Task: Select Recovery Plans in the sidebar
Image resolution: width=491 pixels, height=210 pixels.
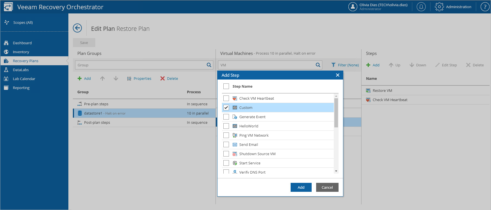Action: tap(34, 61)
